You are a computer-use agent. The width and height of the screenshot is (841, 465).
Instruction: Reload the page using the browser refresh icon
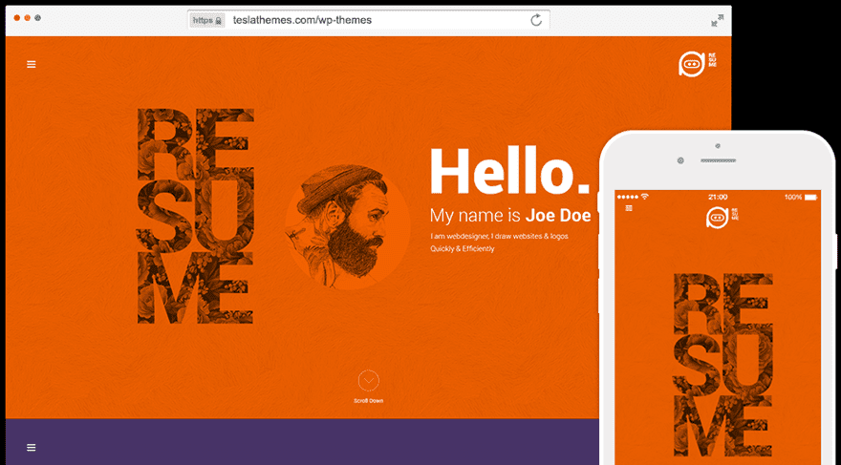536,20
